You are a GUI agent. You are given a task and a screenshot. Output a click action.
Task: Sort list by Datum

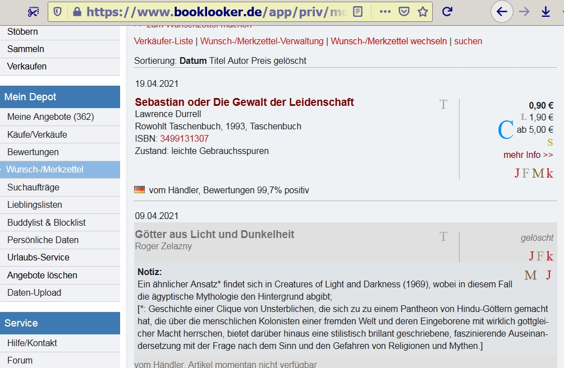coord(193,60)
